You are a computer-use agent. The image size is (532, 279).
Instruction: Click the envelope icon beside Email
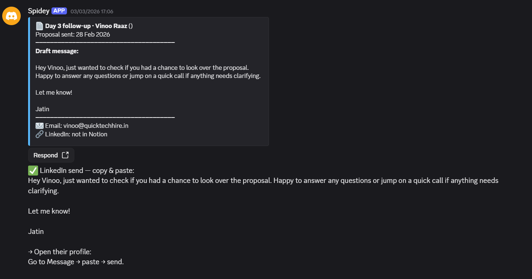coord(40,126)
